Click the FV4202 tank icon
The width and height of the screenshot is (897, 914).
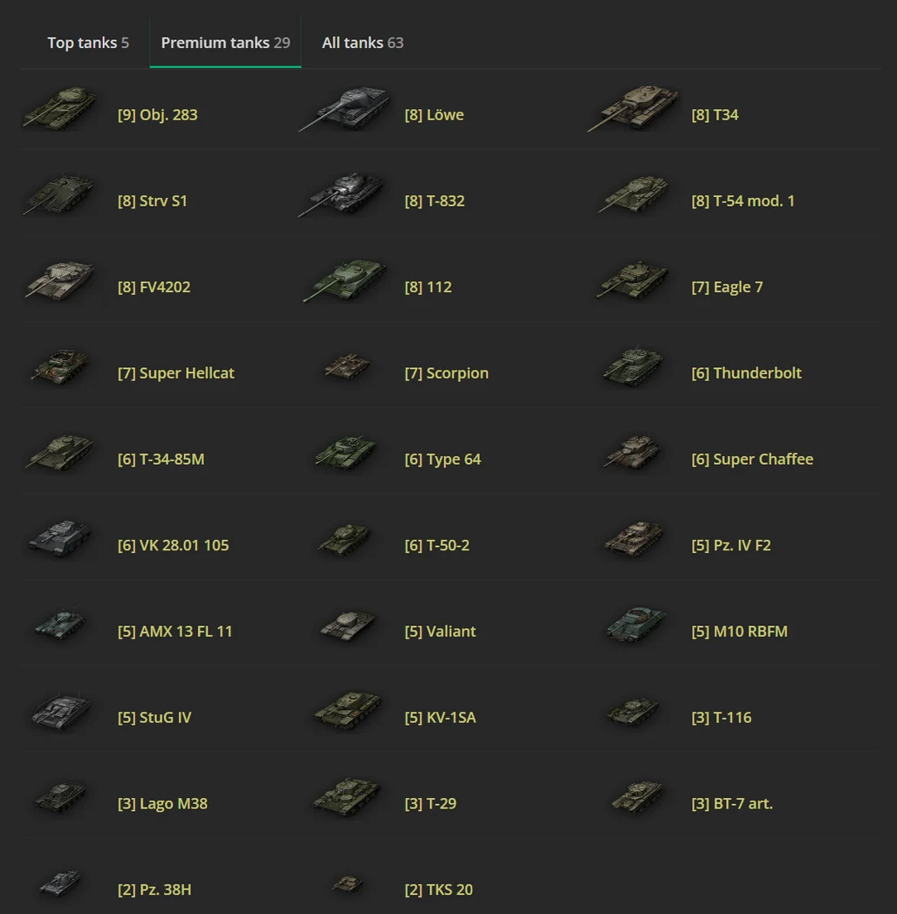59,281
